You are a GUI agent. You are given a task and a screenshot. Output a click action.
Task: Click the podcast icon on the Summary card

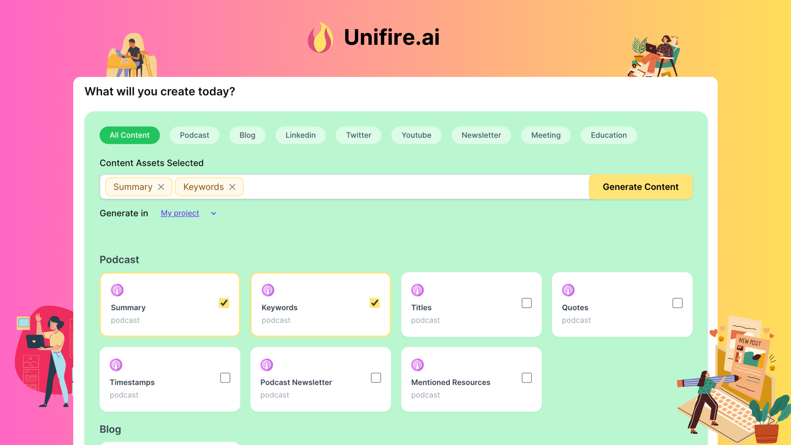pos(117,290)
